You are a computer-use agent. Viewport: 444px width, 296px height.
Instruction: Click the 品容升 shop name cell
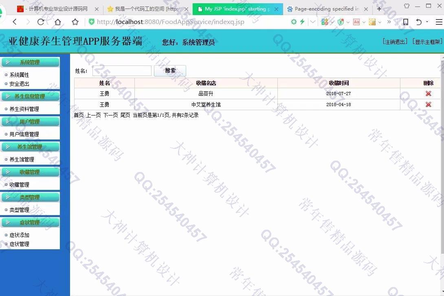pos(206,94)
